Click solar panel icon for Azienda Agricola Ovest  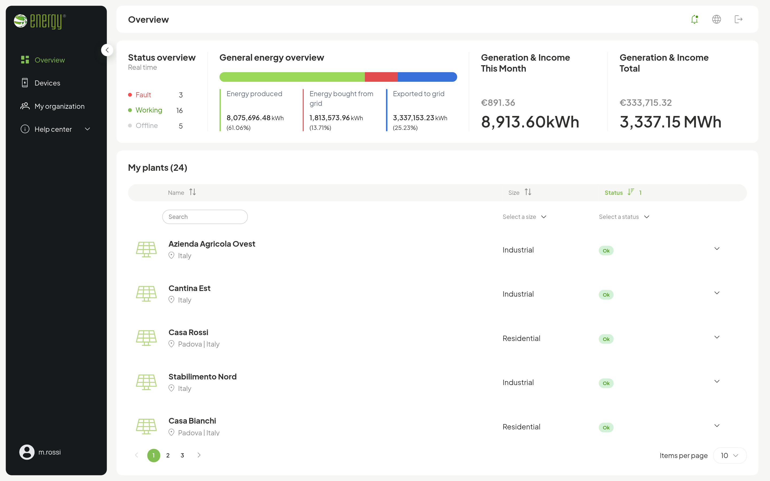[x=146, y=250]
